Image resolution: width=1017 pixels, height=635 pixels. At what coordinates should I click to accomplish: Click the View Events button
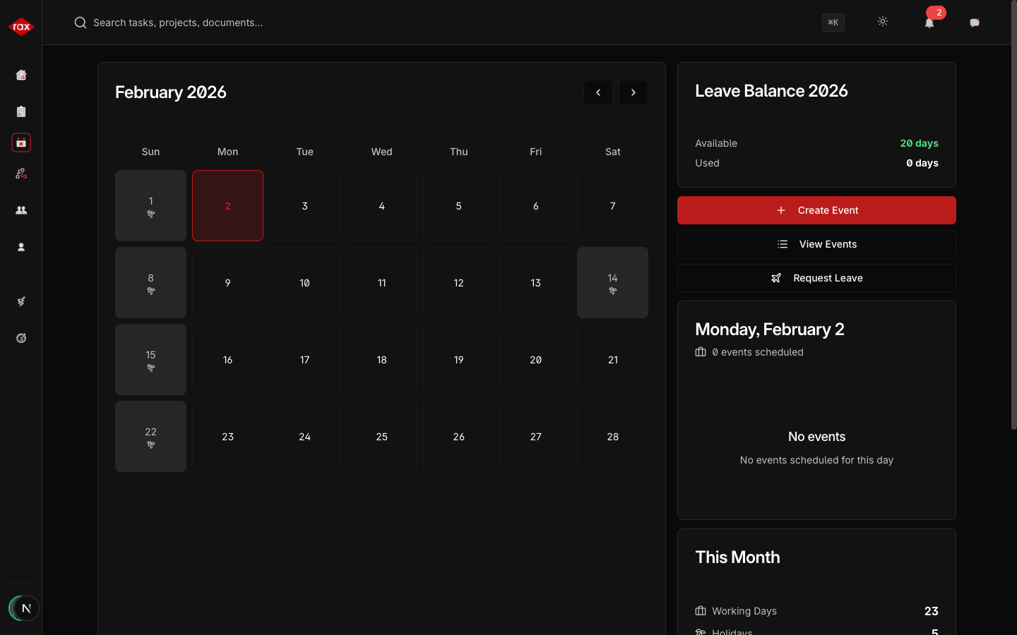pyautogui.click(x=816, y=244)
